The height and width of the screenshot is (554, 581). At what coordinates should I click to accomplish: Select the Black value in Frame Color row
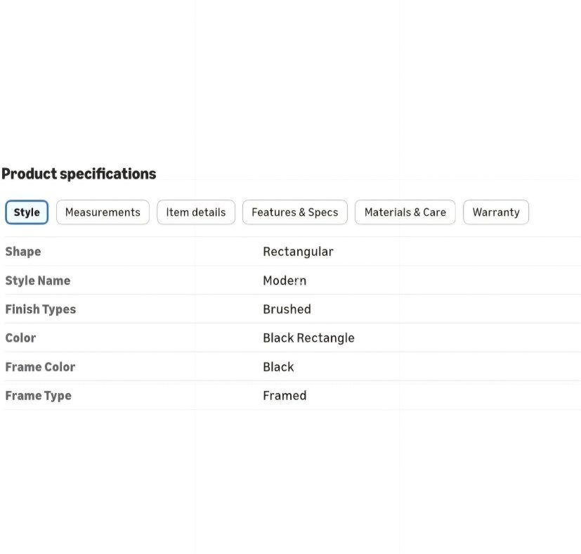pyautogui.click(x=278, y=367)
